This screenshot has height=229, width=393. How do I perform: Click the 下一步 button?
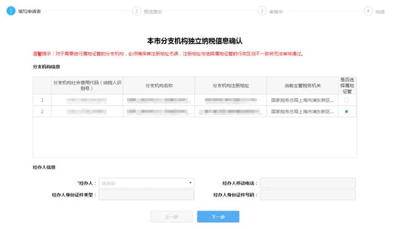(x=218, y=217)
